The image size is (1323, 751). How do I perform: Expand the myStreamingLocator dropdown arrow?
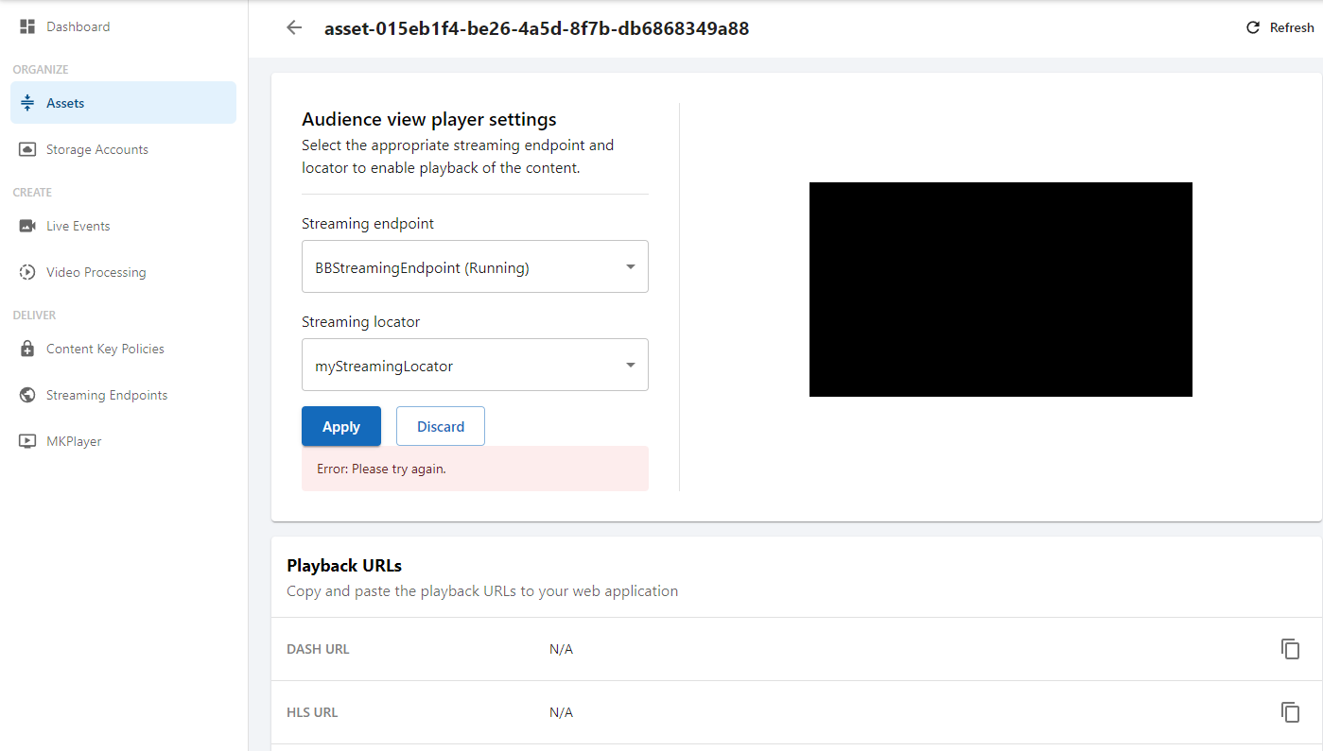click(x=631, y=366)
